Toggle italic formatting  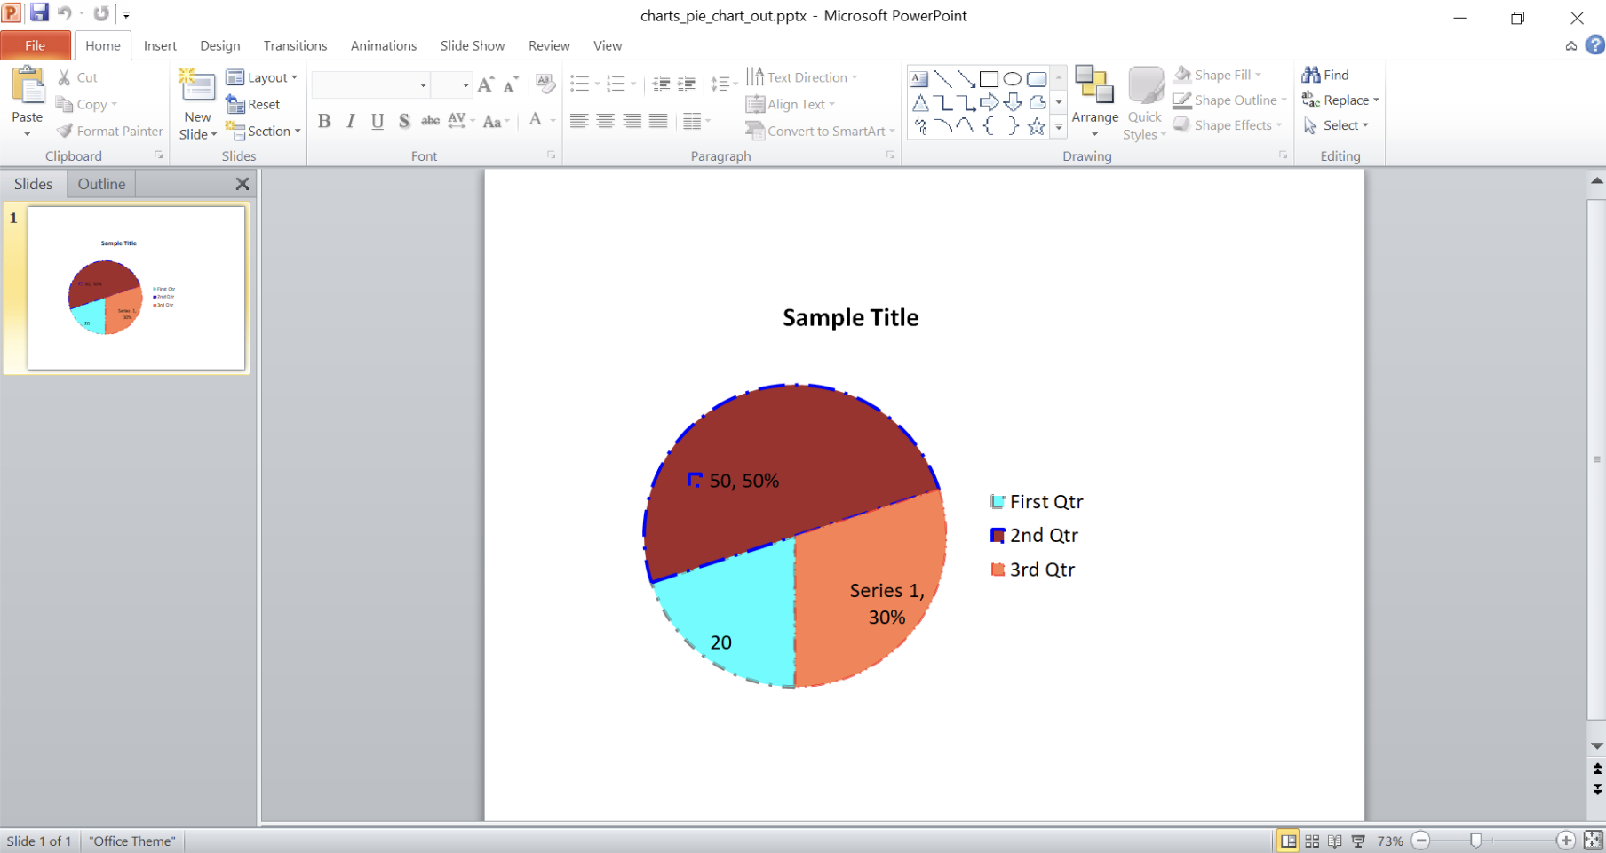pos(350,121)
